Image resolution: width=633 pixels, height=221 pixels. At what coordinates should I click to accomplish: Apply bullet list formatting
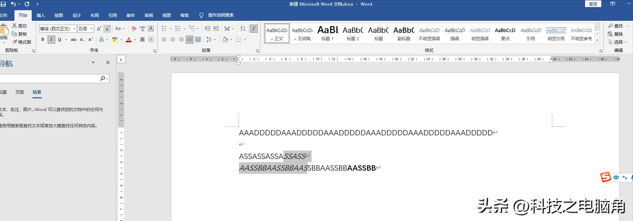click(164, 29)
